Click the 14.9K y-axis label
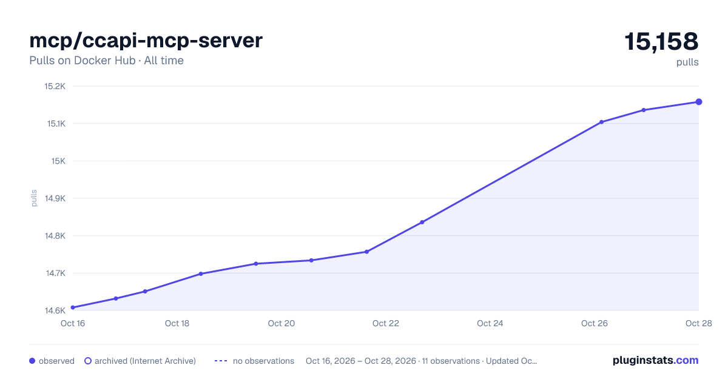Image resolution: width=728 pixels, height=382 pixels. click(55, 198)
